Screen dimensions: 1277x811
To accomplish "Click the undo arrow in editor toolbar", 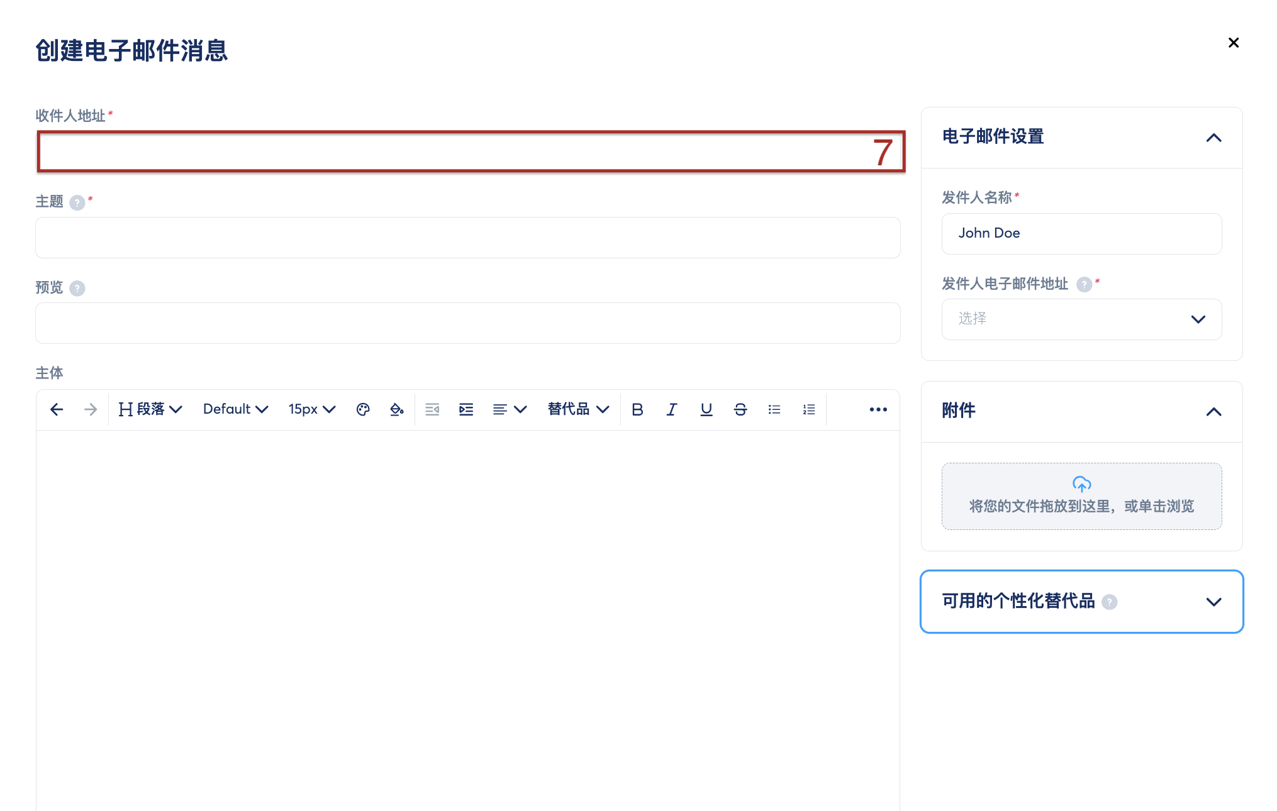I will click(57, 409).
